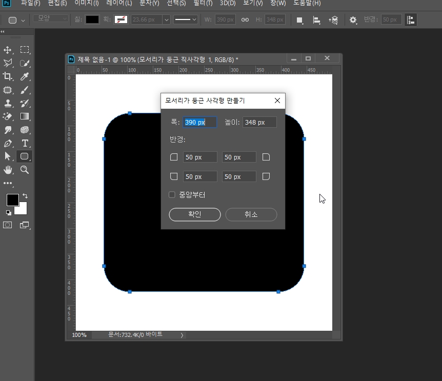Edit the 높이 height field
442x381 pixels.
click(259, 123)
